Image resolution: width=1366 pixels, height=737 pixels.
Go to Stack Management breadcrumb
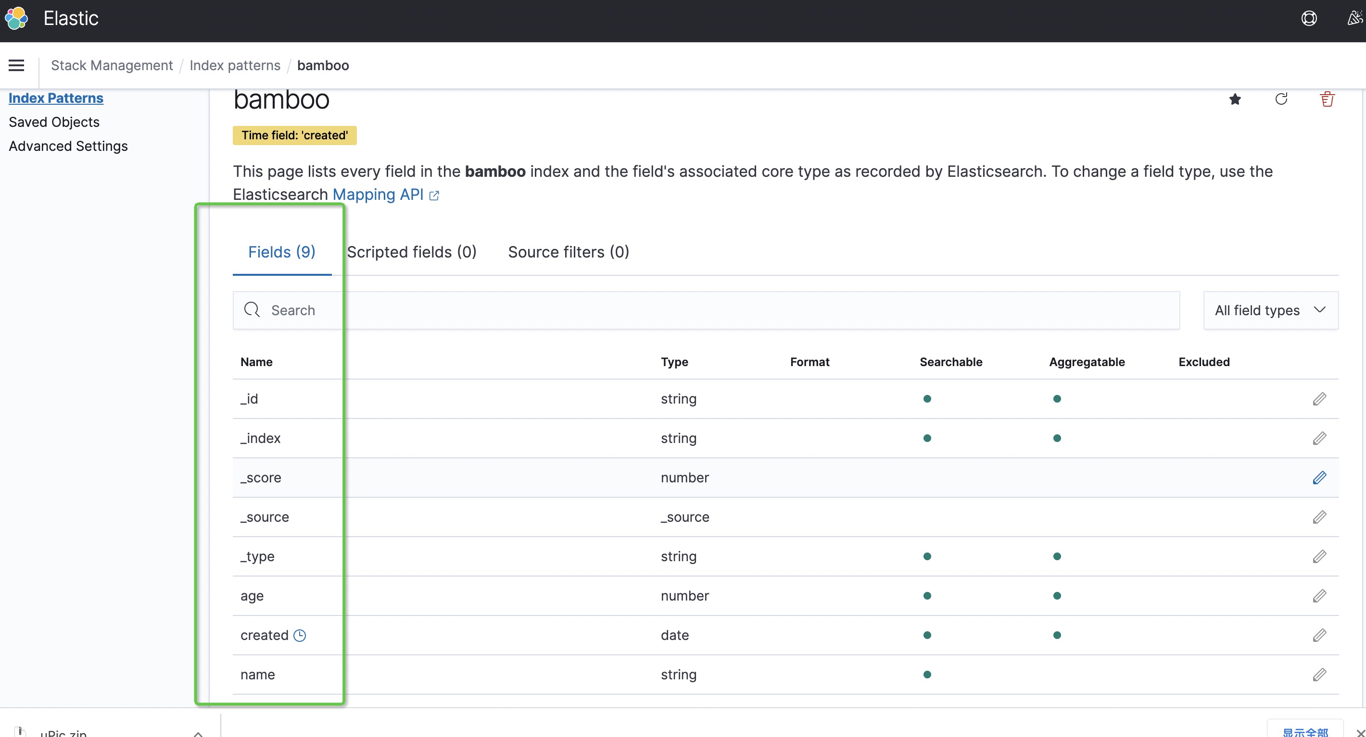click(x=112, y=65)
